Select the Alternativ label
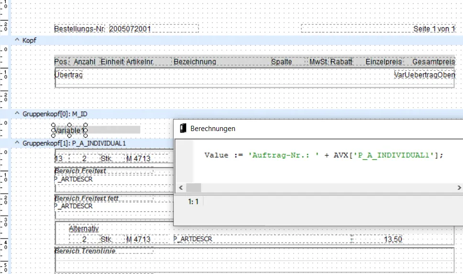 [84, 229]
